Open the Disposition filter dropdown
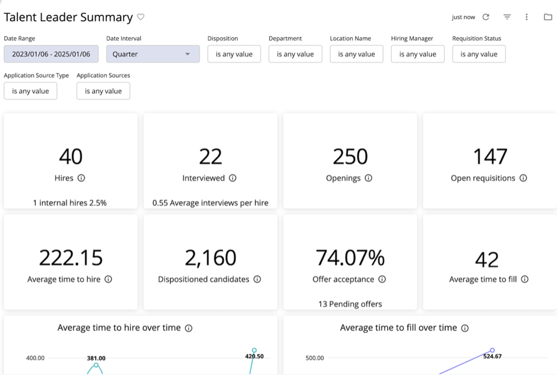 [233, 54]
